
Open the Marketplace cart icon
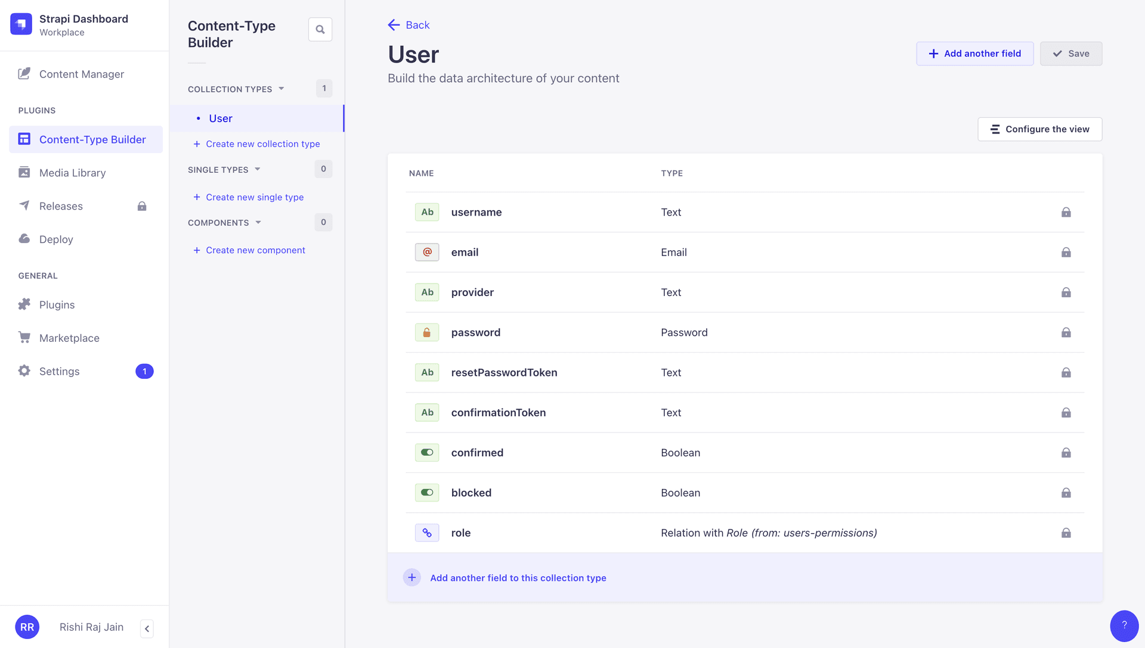[x=24, y=338]
